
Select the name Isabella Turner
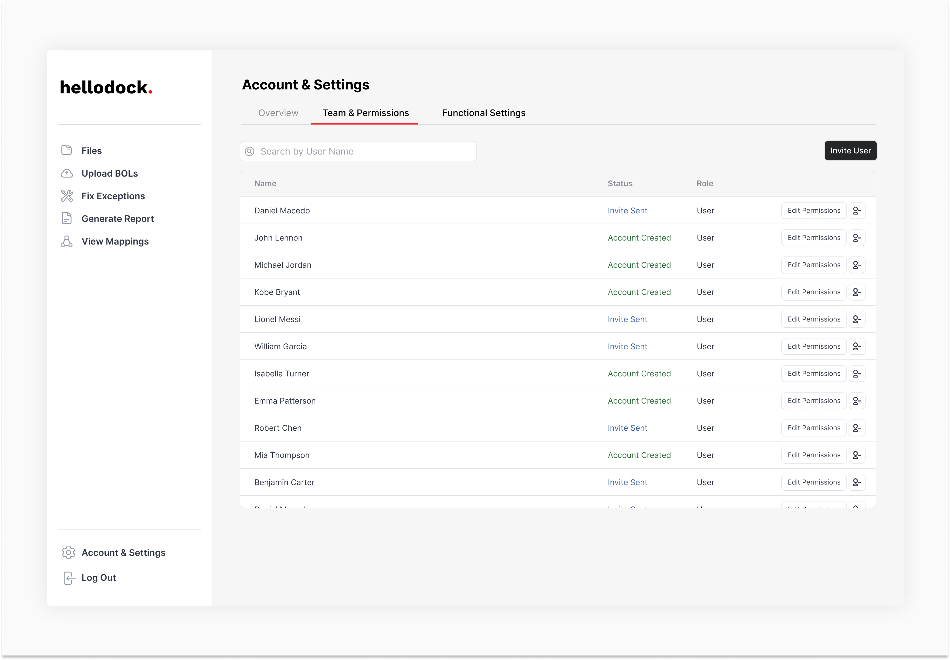tap(281, 373)
